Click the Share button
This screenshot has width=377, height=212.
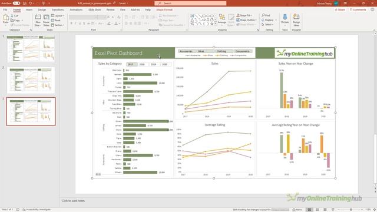340,9
